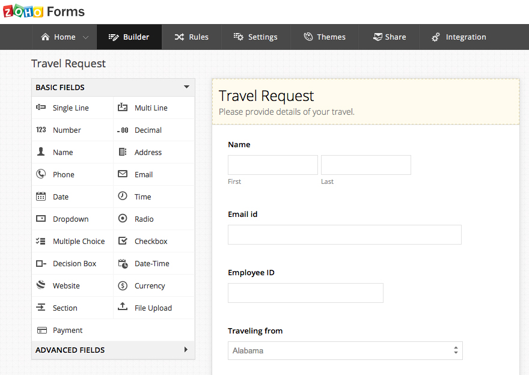Select the Currency dollar icon
Viewport: 529px width, 375px height.
pos(123,285)
